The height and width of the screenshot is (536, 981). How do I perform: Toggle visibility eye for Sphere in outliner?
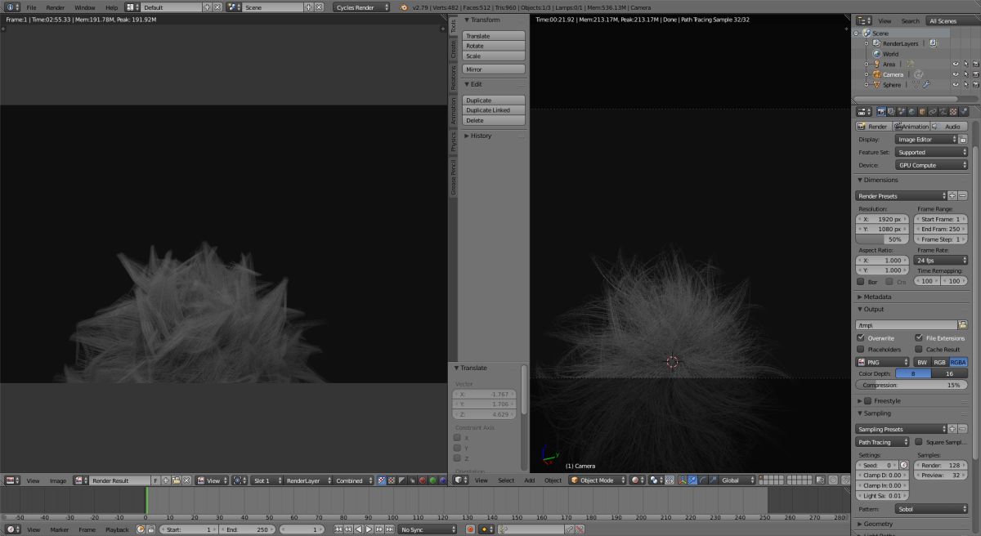955,85
